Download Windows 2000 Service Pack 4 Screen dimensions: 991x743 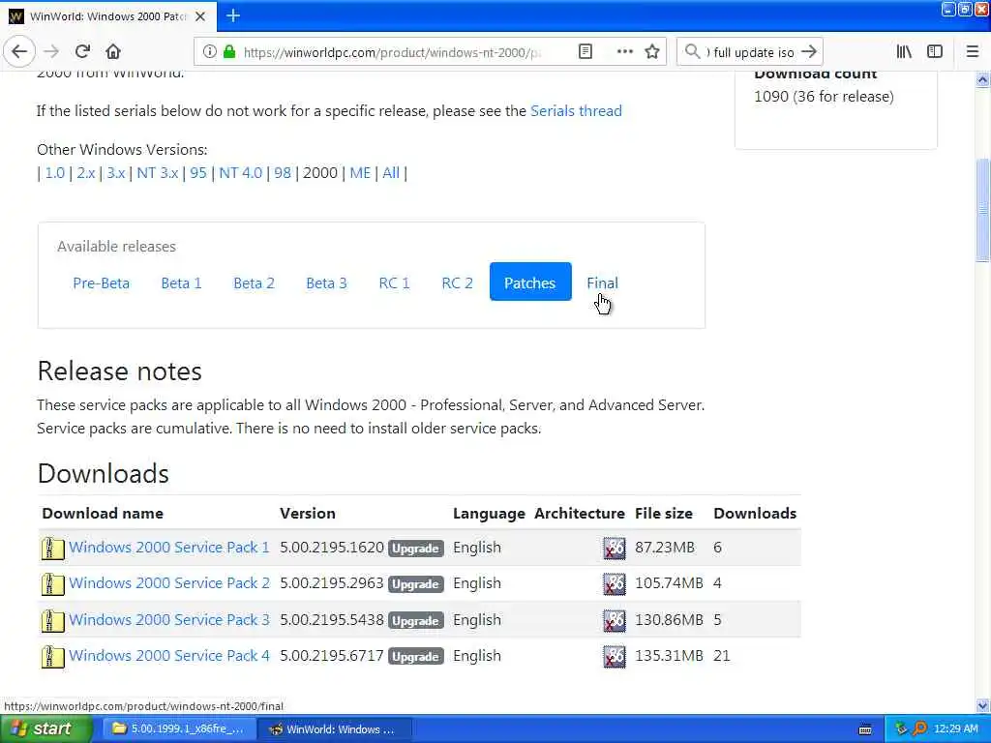(169, 656)
